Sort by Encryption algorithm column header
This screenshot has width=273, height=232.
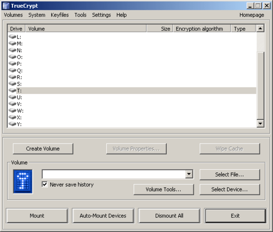[x=202, y=29]
